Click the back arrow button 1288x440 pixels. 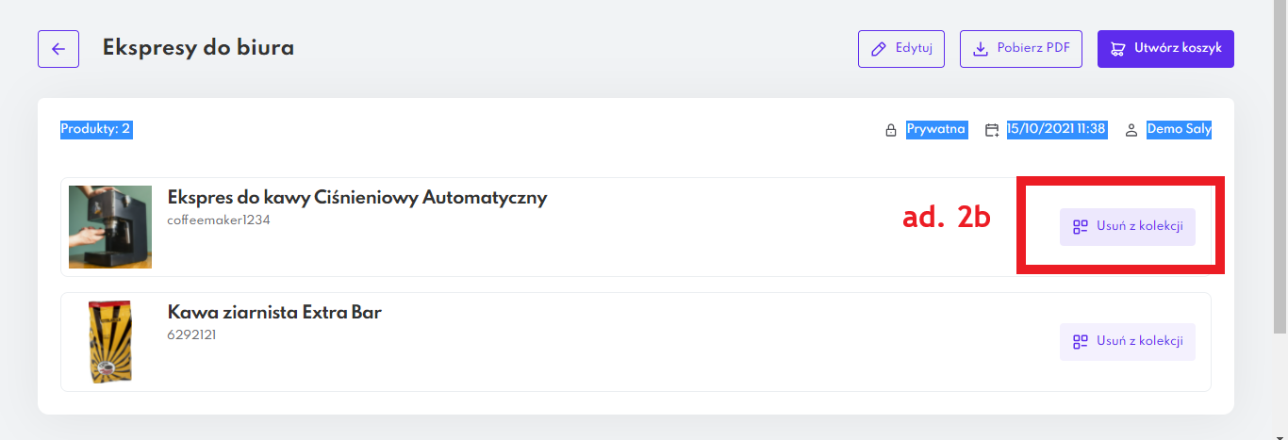(x=58, y=49)
